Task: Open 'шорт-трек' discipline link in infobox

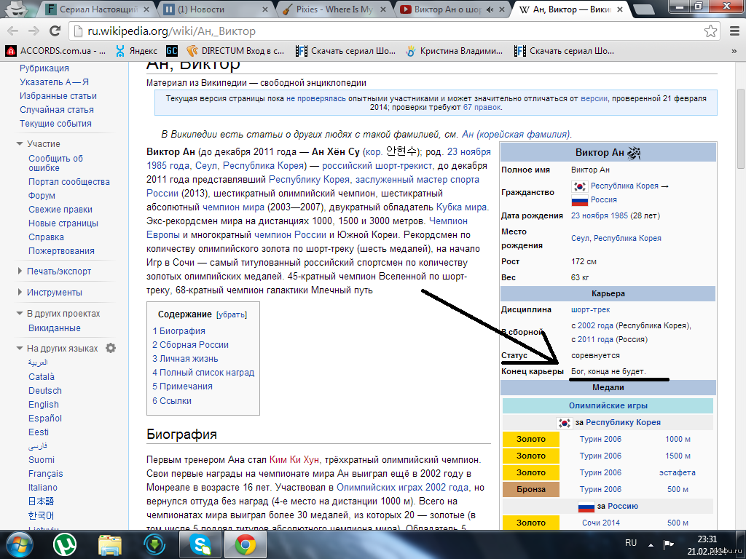Action: click(590, 310)
